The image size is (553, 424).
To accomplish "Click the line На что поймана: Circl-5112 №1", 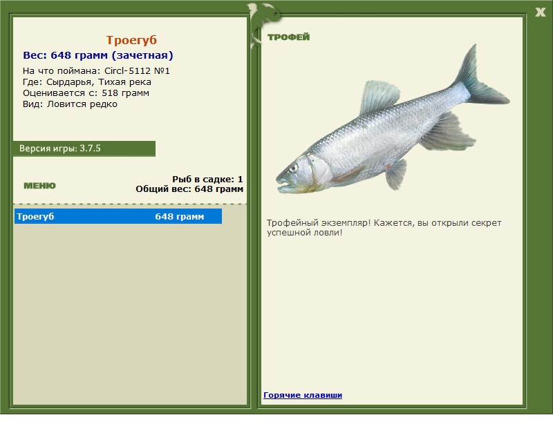I will [96, 71].
